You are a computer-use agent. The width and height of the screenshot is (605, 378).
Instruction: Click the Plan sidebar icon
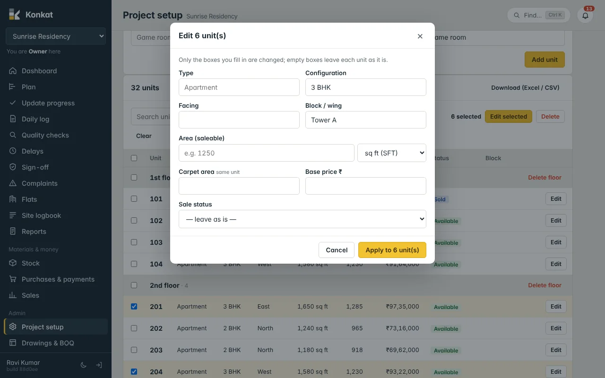click(13, 87)
